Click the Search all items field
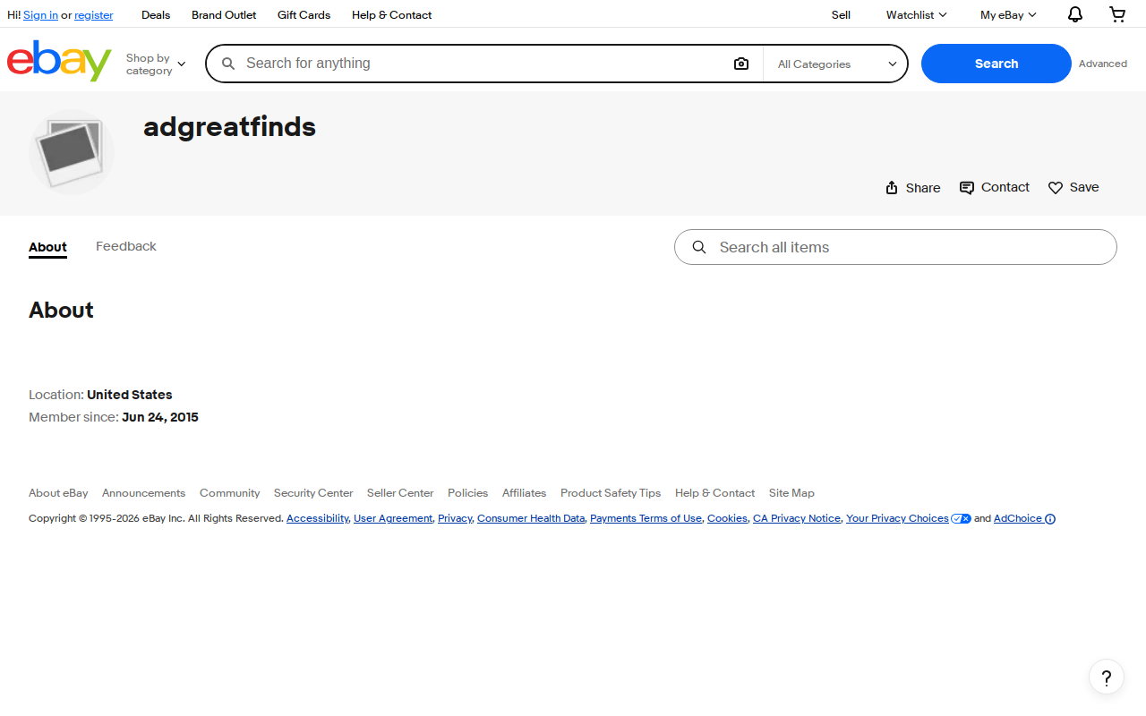Screen dimensions: 1146x716 tap(895, 247)
